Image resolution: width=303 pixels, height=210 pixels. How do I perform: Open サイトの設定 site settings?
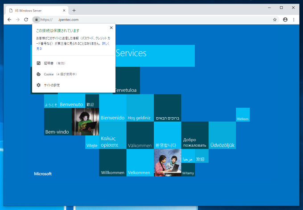(x=74, y=85)
